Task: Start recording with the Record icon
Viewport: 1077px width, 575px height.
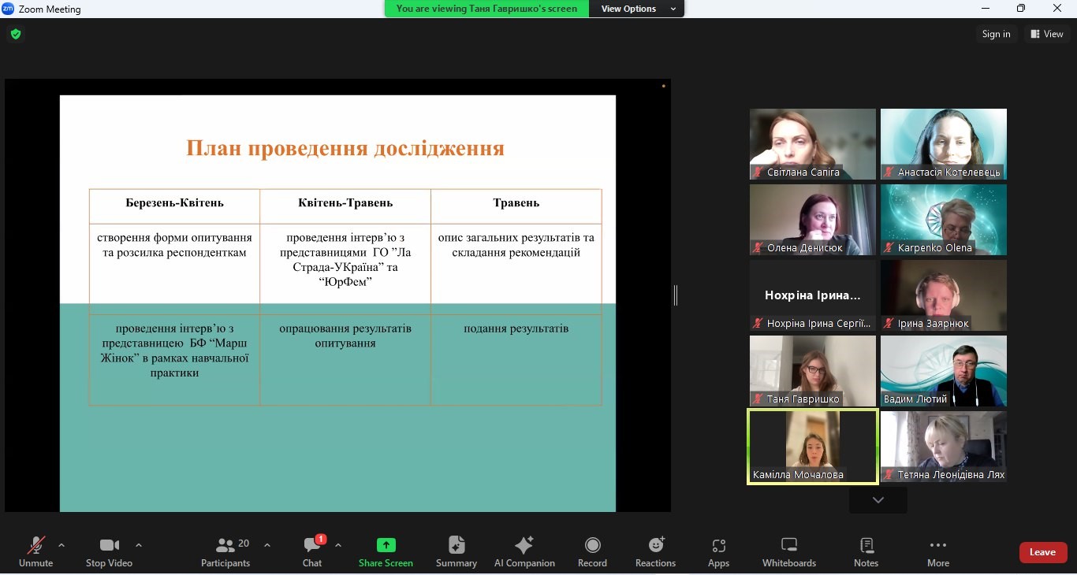Action: click(x=592, y=545)
